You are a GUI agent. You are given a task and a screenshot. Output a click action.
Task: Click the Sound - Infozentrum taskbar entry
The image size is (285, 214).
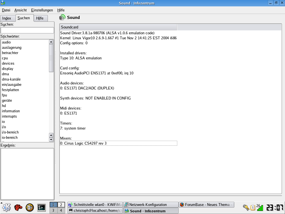(x=151, y=211)
